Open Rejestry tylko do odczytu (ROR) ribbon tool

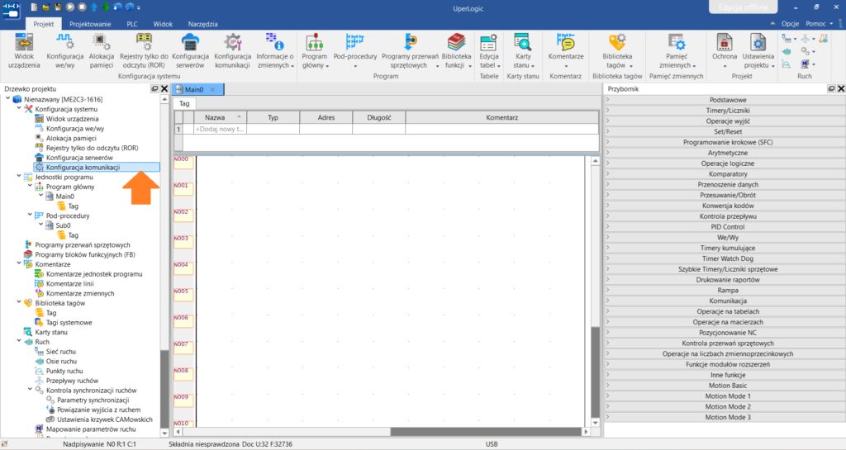click(x=144, y=51)
